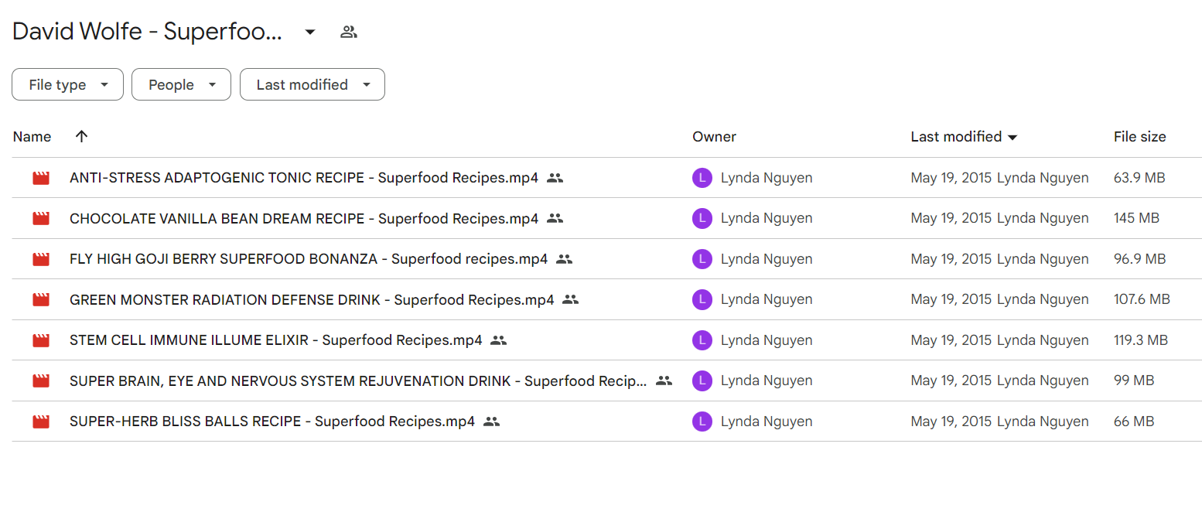Click the shared folder people icon beside title
The height and width of the screenshot is (512, 1202).
point(349,32)
